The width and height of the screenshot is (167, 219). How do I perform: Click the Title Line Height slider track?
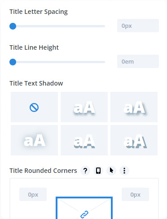[x=57, y=62]
